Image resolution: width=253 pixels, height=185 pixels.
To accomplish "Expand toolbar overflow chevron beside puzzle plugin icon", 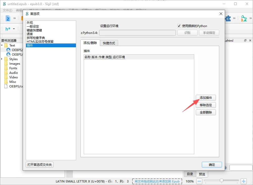I will click(x=234, y=18).
